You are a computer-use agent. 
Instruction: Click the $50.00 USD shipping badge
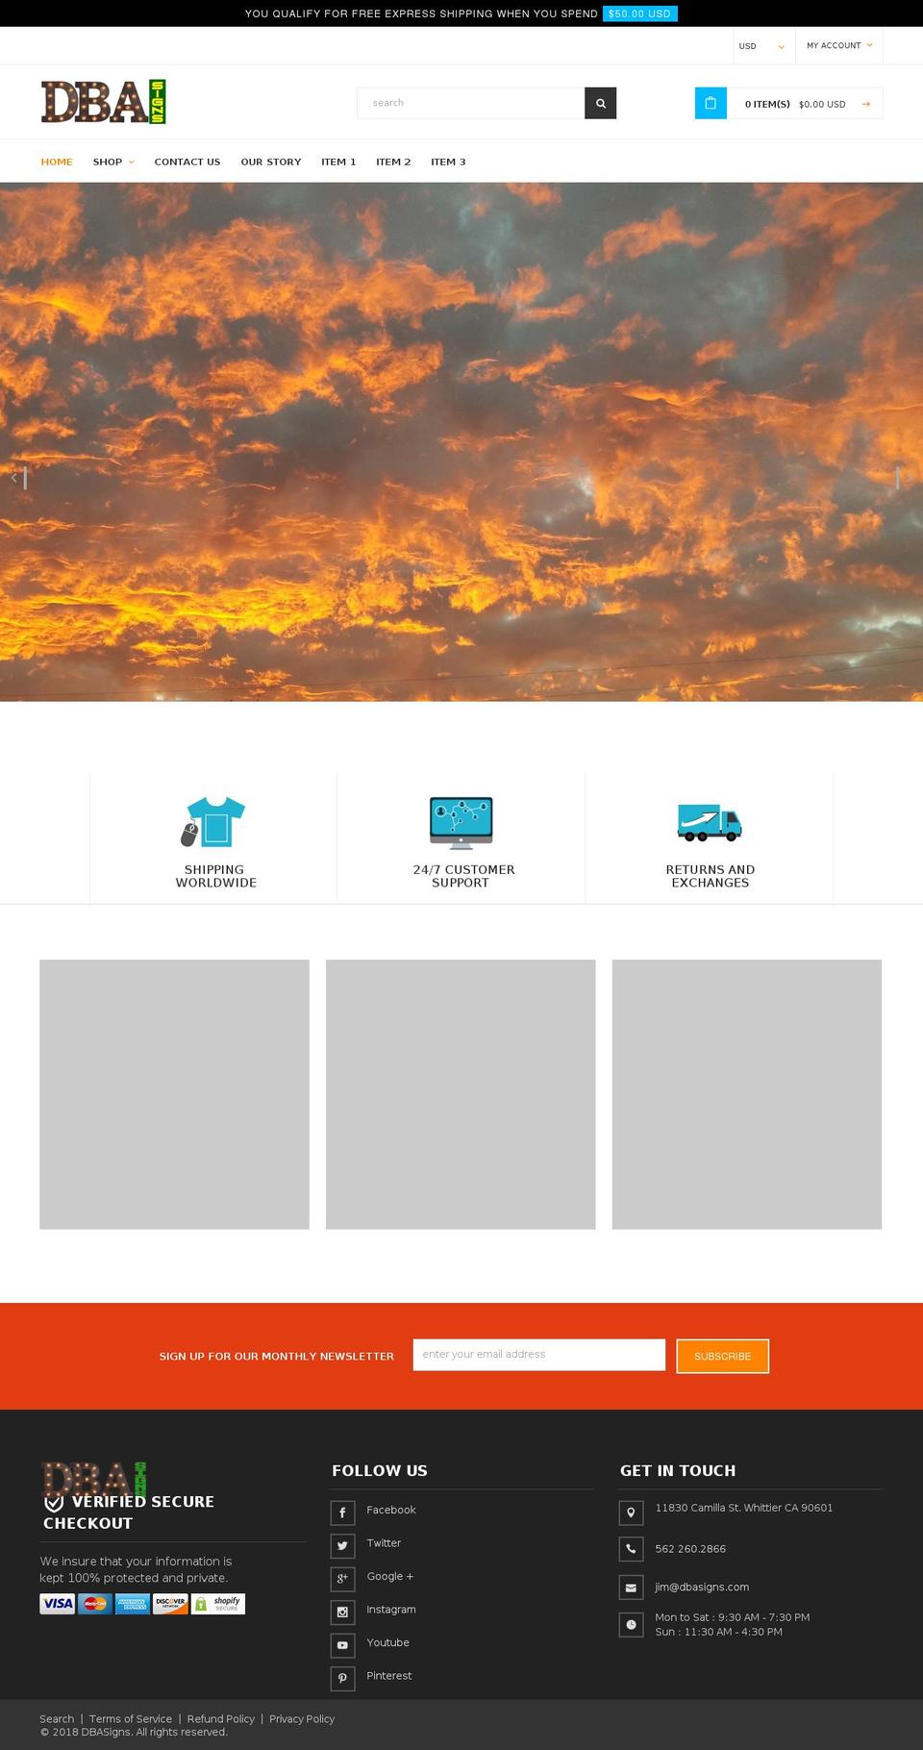(x=639, y=13)
